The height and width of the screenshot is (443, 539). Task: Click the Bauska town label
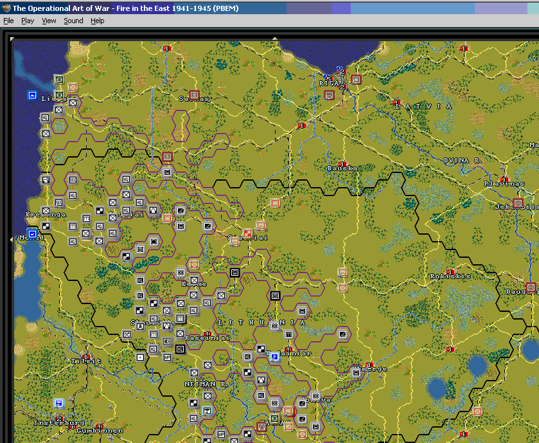[342, 168]
